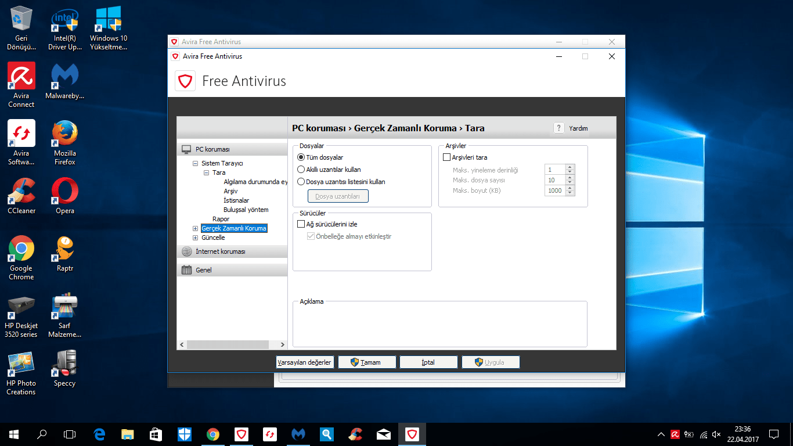Image resolution: width=793 pixels, height=446 pixels.
Task: Cancel with İptal button
Action: tap(428, 362)
